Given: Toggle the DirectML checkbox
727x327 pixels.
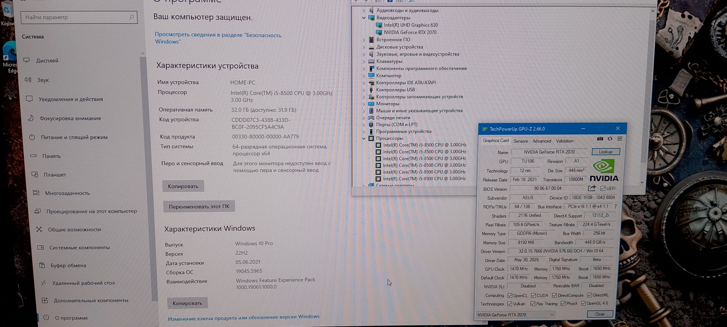Looking at the screenshot, I should pyautogui.click(x=590, y=295).
